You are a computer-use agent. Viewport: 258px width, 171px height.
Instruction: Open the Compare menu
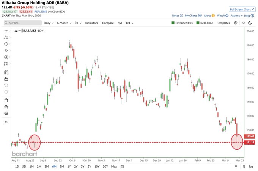[108, 23]
